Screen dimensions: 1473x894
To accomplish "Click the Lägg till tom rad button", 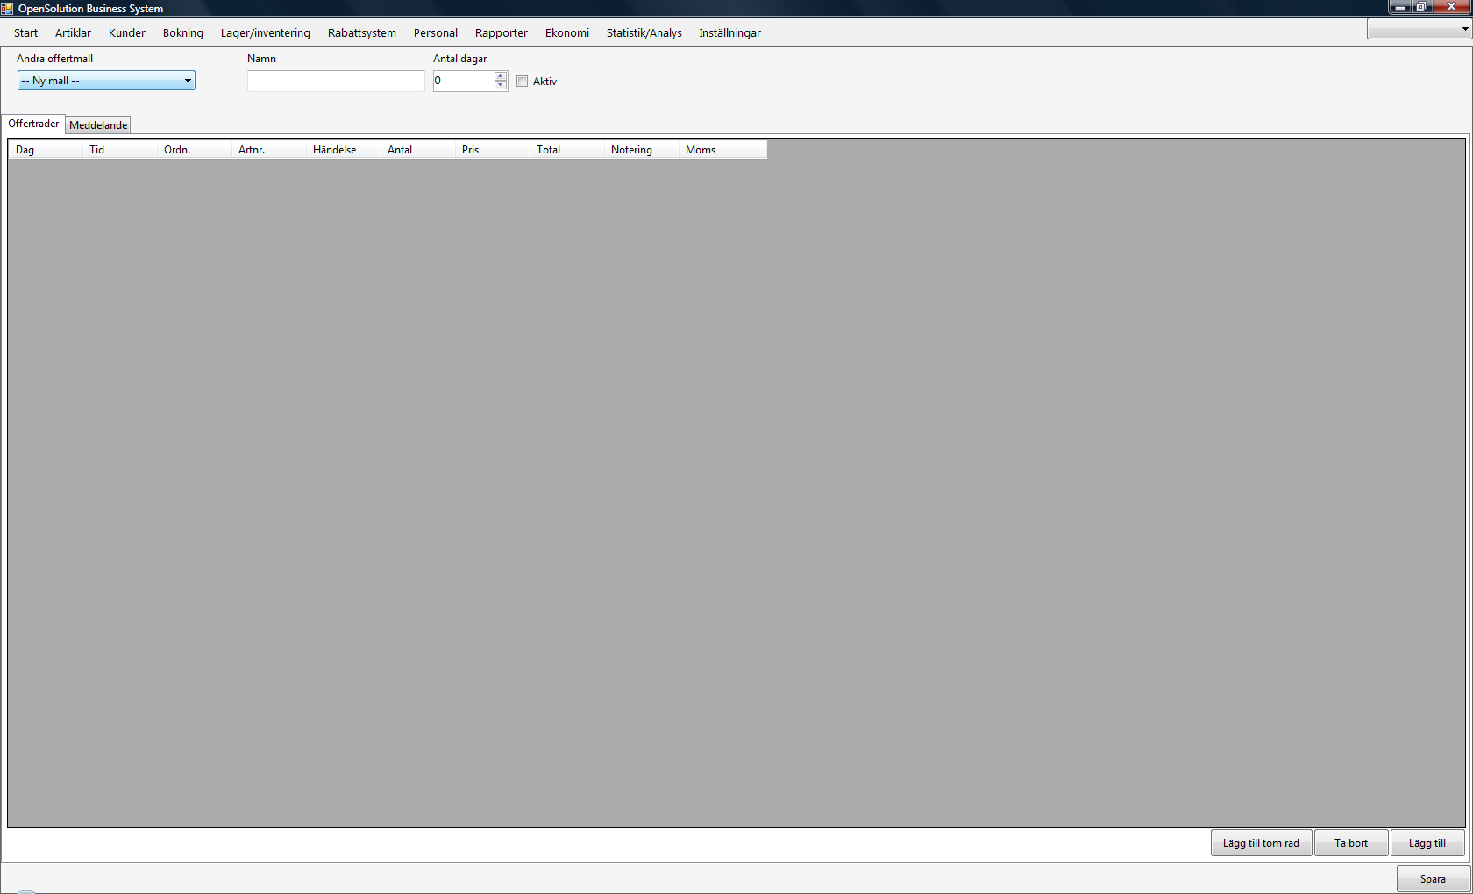I will pos(1261,843).
